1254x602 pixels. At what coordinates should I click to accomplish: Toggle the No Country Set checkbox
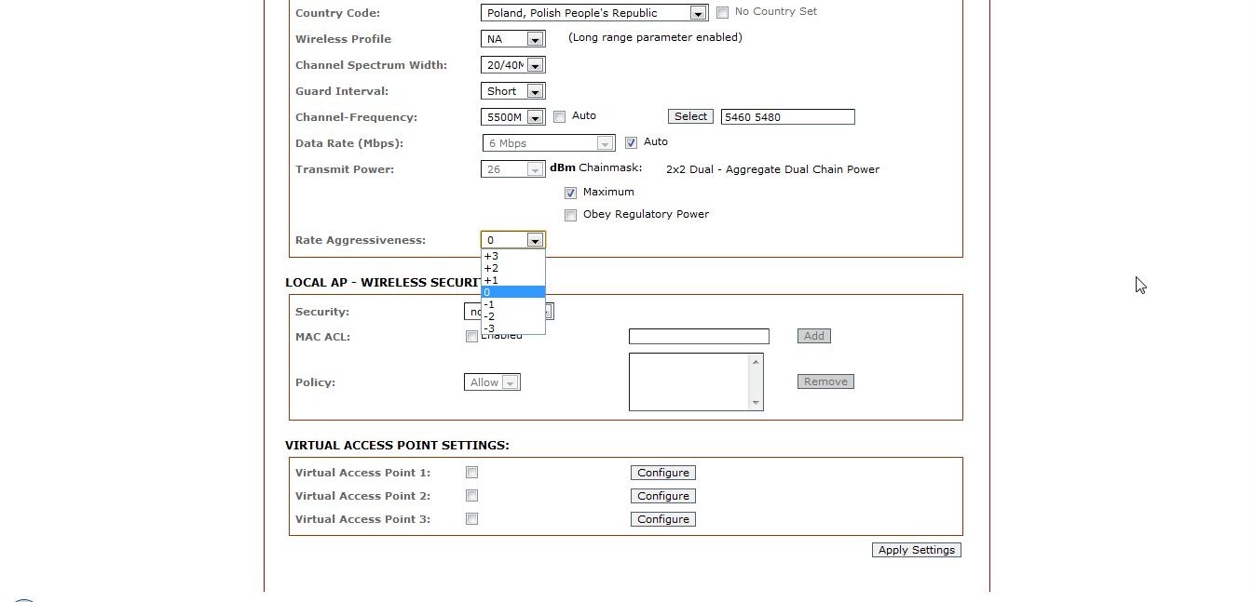tap(723, 12)
